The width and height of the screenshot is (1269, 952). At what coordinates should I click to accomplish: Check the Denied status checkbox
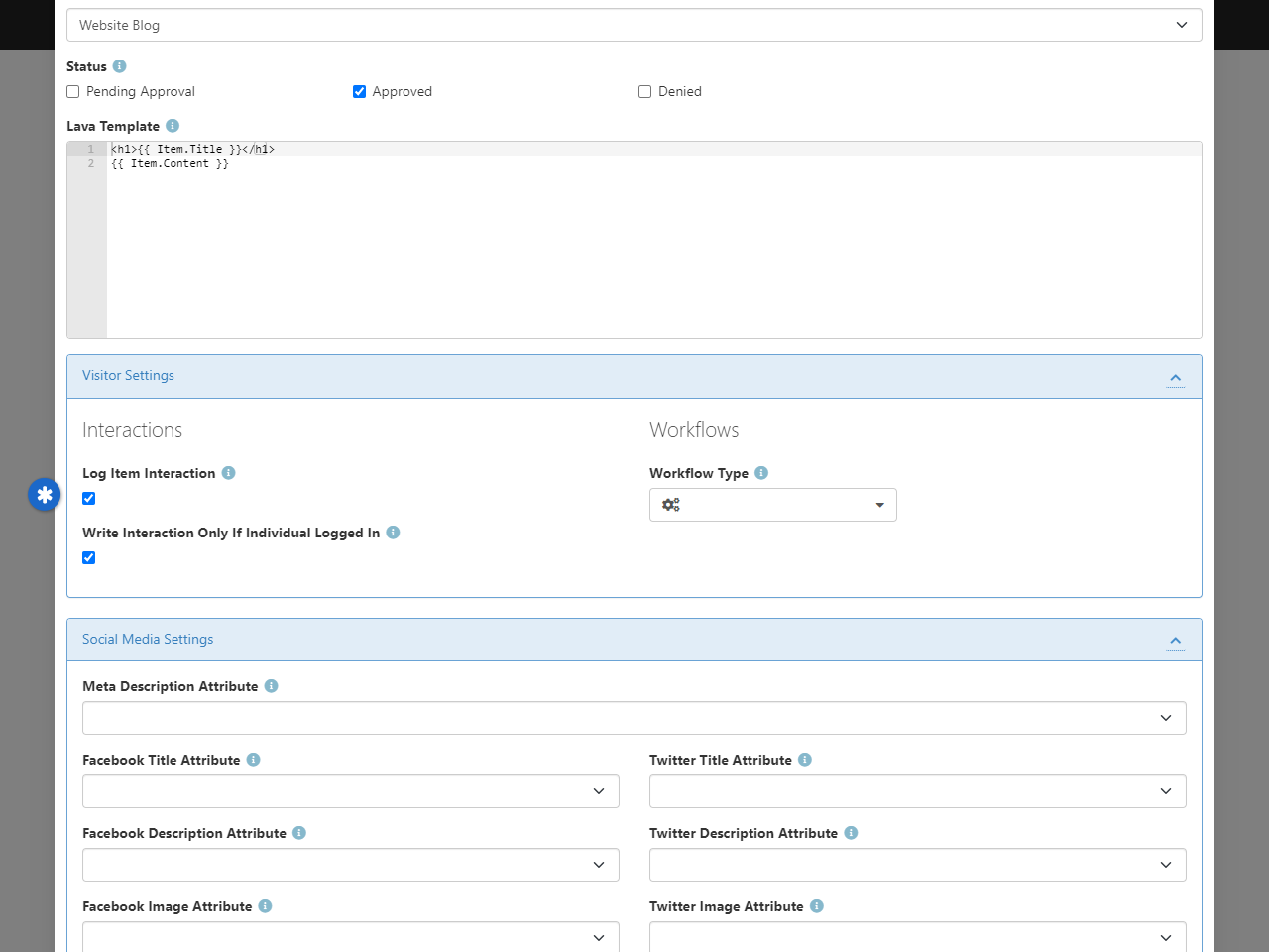(645, 92)
